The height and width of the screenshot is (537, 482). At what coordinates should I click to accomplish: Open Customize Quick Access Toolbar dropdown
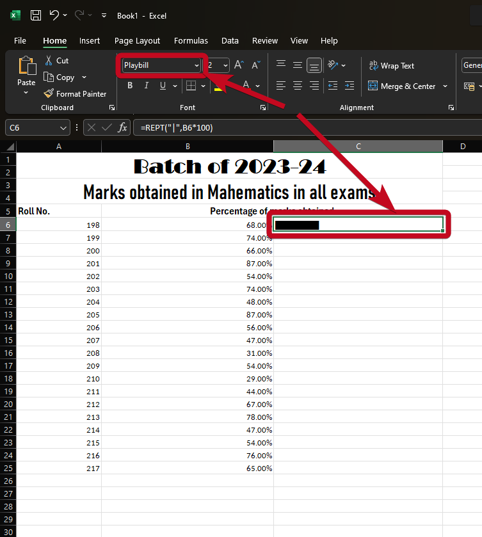104,15
